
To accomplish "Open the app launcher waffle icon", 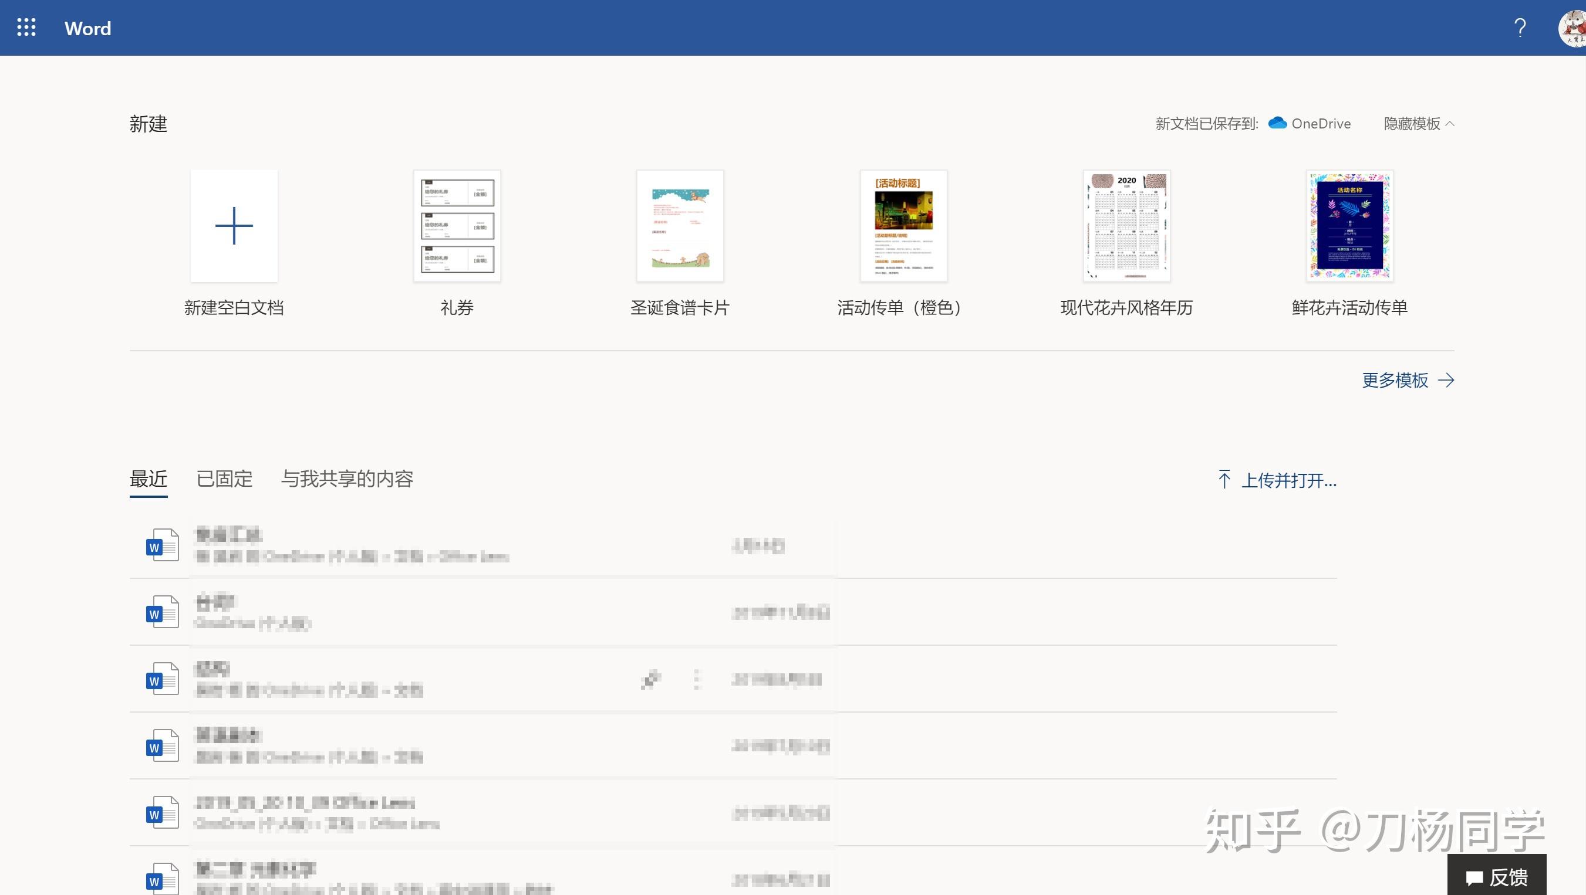I will [26, 28].
